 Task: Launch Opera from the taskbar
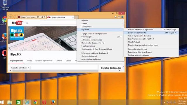point(44,102)
